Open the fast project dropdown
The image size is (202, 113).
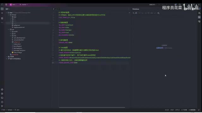click(13, 5)
